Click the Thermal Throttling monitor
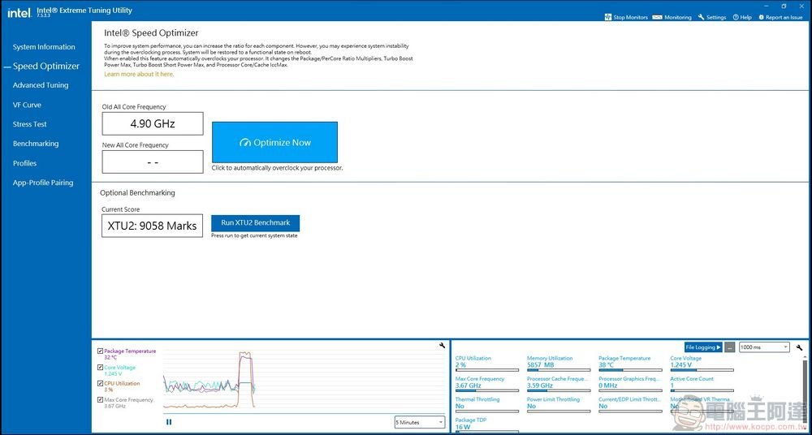Image resolution: width=812 pixels, height=435 pixels. 486,405
